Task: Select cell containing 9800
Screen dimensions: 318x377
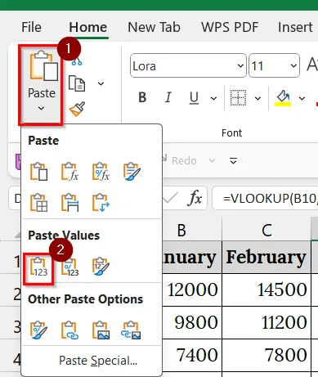Action: [192, 322]
